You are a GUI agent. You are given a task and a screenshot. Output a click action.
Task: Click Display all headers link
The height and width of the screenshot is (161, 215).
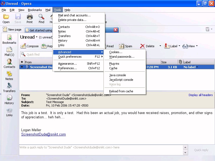point(200,95)
